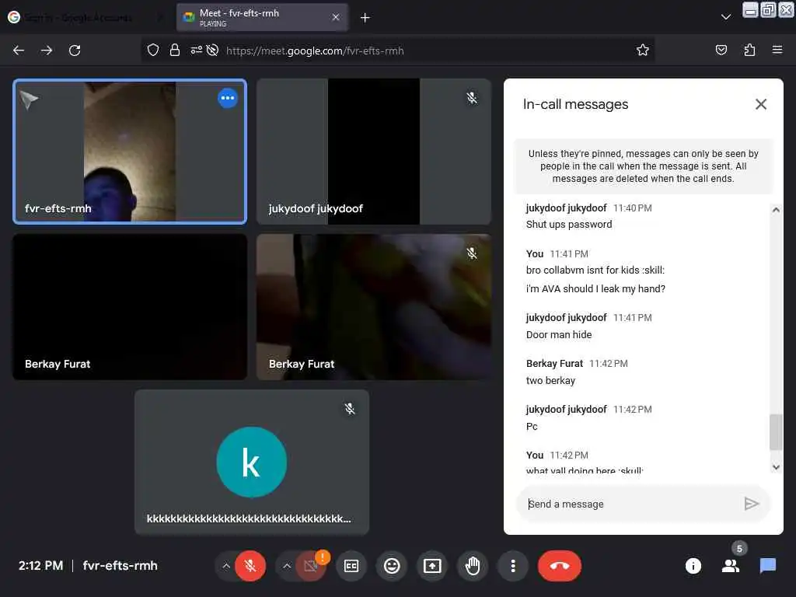Viewport: 796px width, 597px height.
Task: Toggle the chat panel icon
Action: [767, 566]
